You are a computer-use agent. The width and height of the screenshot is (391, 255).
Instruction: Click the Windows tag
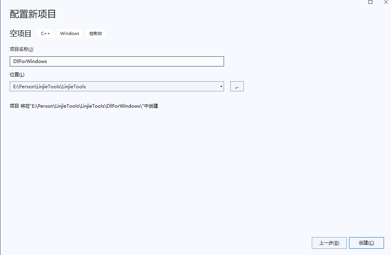(x=70, y=33)
